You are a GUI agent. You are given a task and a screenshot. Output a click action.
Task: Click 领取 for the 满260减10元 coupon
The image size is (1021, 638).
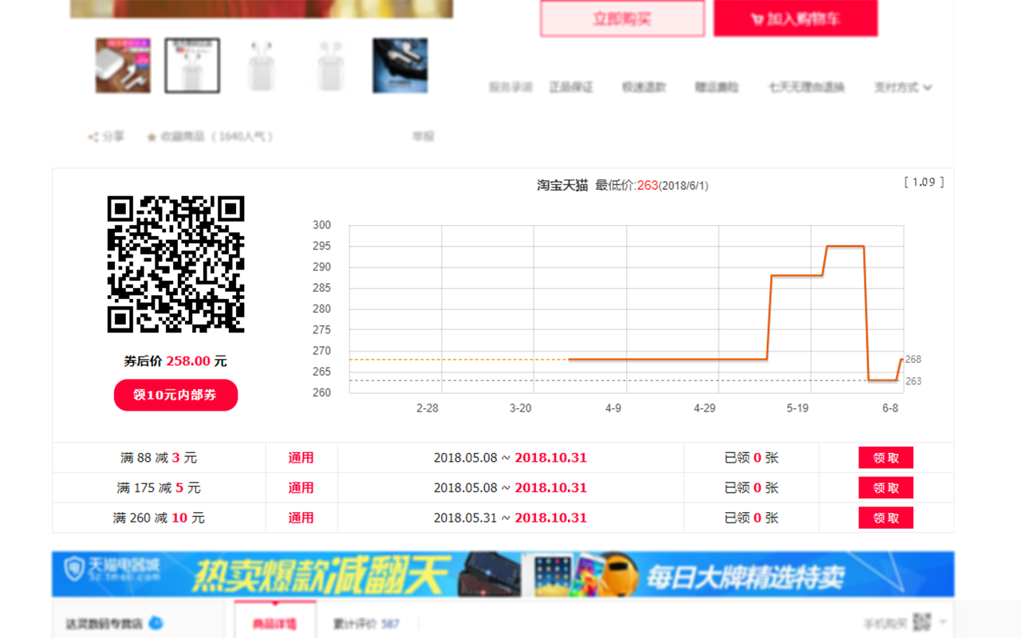(885, 518)
